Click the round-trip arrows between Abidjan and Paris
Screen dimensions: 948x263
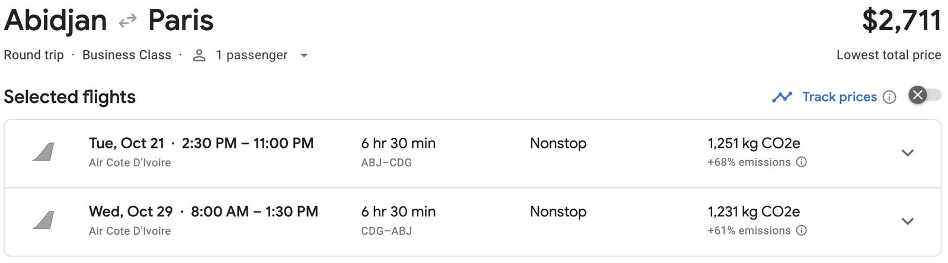tap(127, 22)
